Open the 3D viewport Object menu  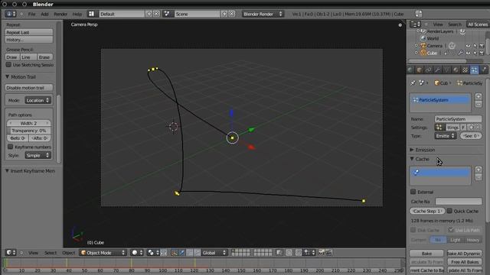pyautogui.click(x=68, y=253)
